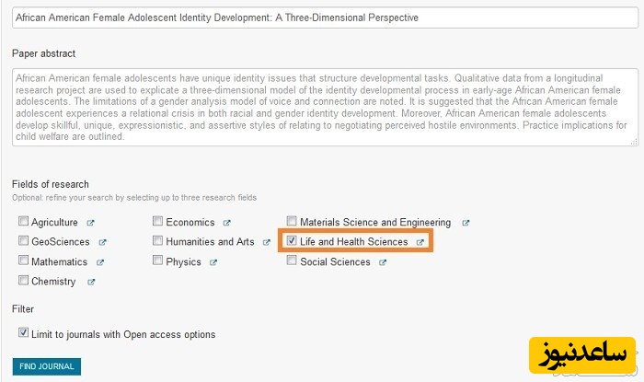Click into the paper title input field

click(322, 17)
